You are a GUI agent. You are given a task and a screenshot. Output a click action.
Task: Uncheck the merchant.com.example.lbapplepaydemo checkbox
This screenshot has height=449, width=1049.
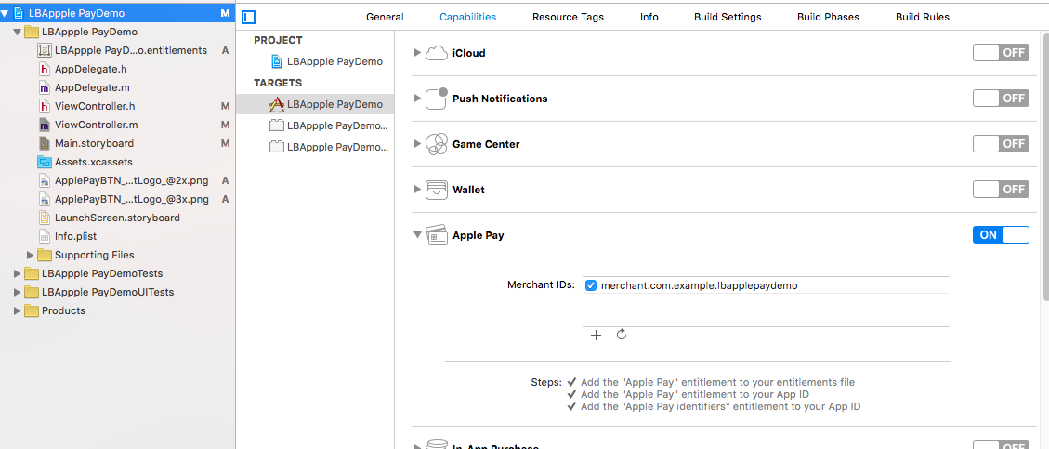[x=591, y=285]
